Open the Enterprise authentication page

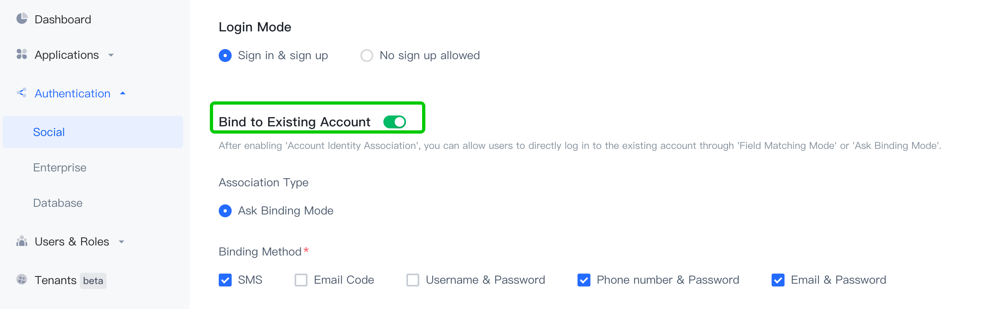tap(60, 167)
